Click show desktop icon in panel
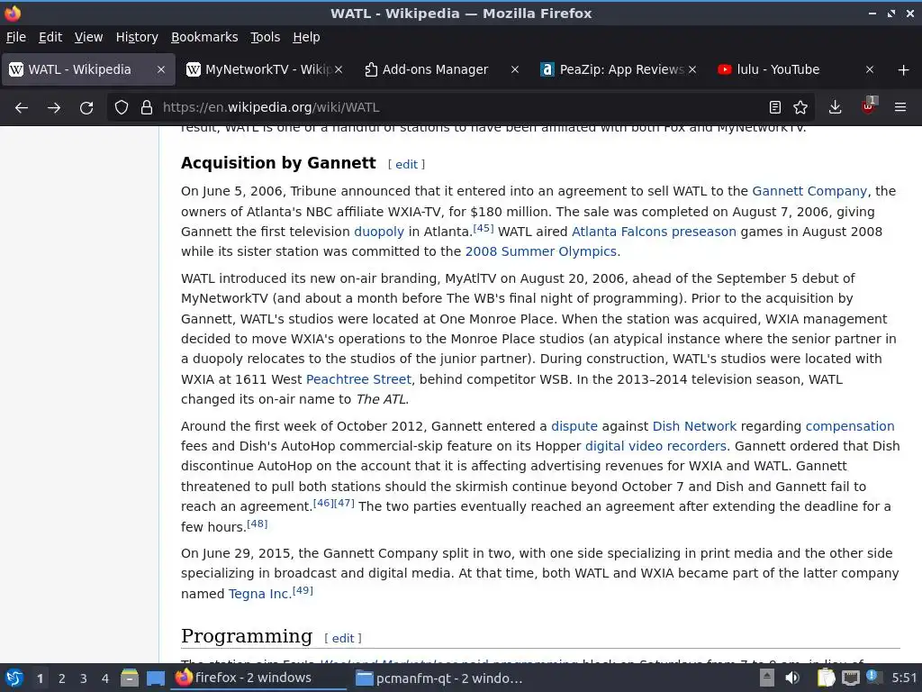Screen dimensions: 922x692 [156, 678]
